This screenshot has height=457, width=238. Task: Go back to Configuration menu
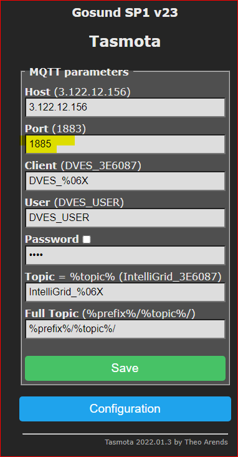(x=125, y=409)
